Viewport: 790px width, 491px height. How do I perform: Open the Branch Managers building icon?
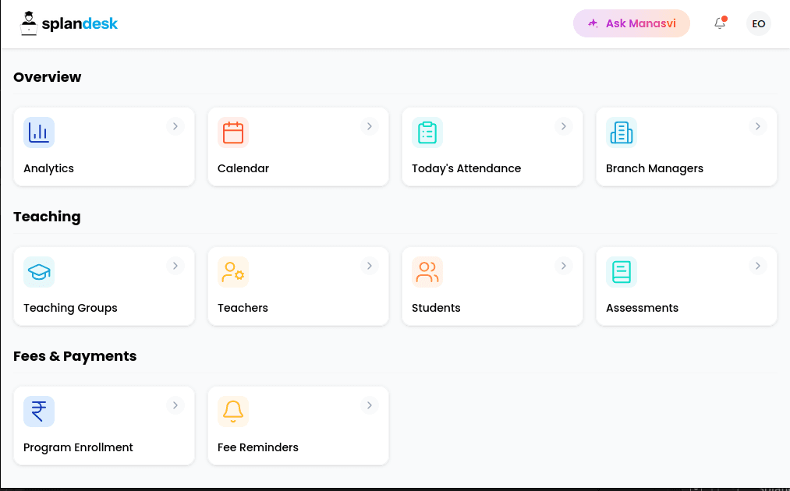(x=622, y=132)
